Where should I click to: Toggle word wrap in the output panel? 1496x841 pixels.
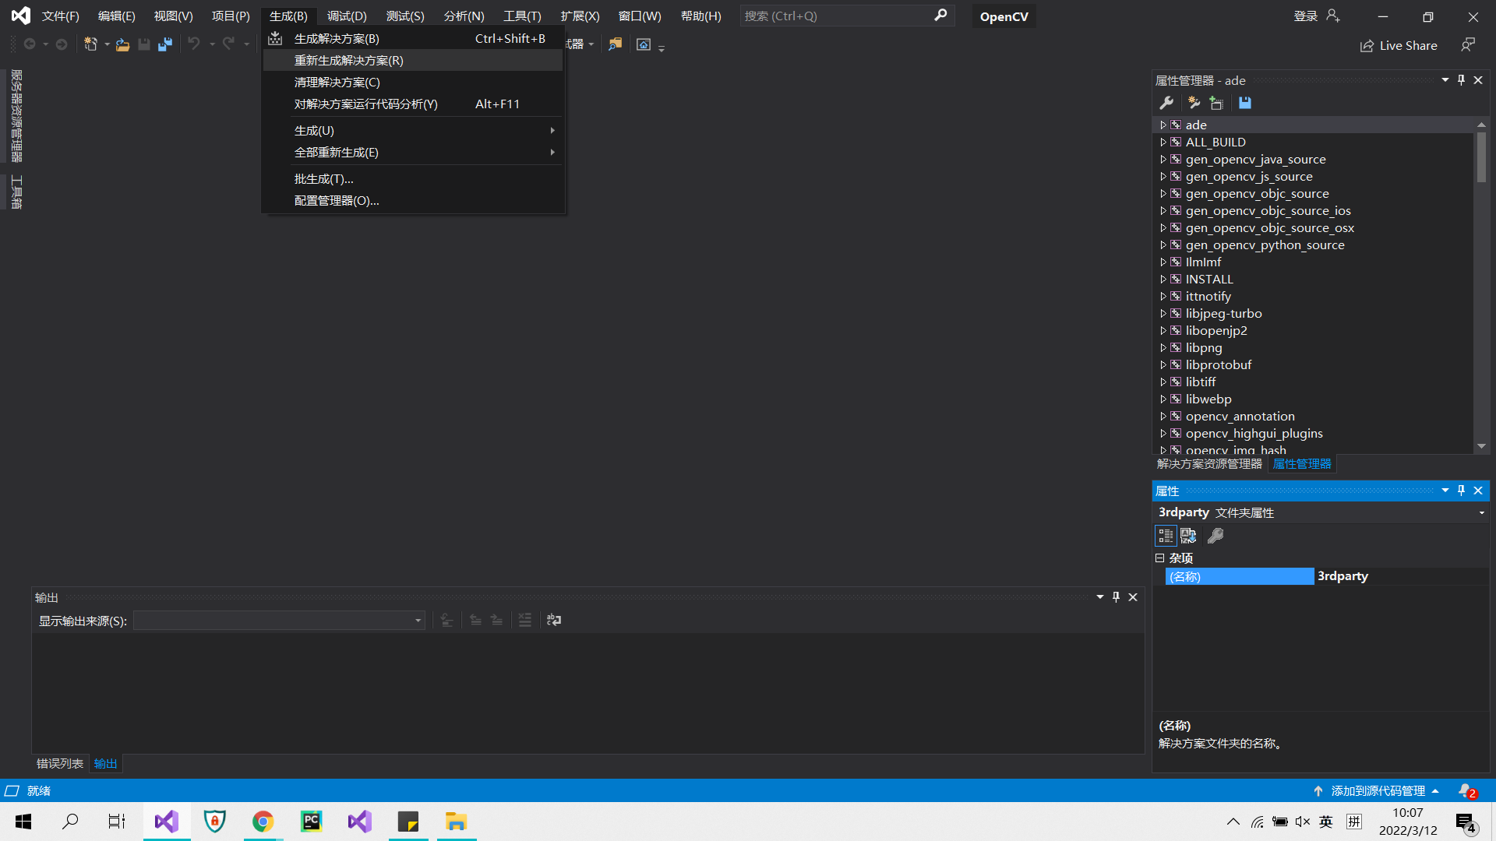(x=554, y=620)
